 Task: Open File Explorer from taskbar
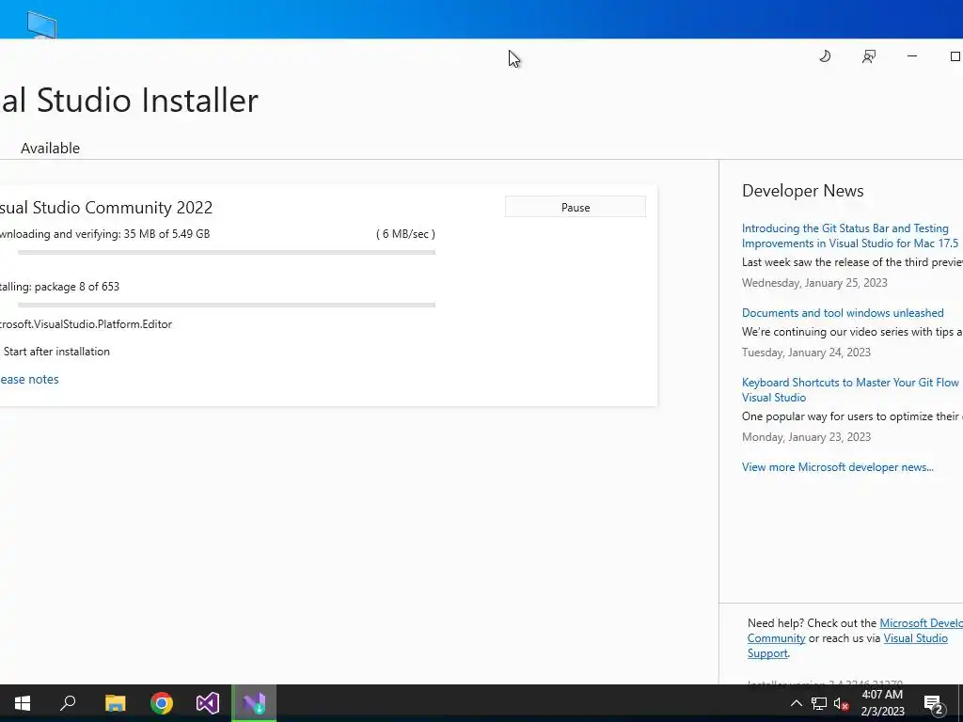click(116, 703)
